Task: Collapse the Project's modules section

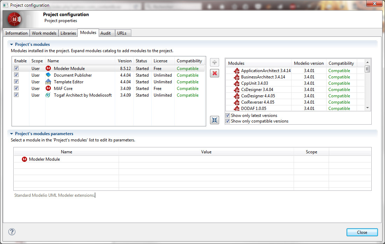Action: tap(12, 44)
